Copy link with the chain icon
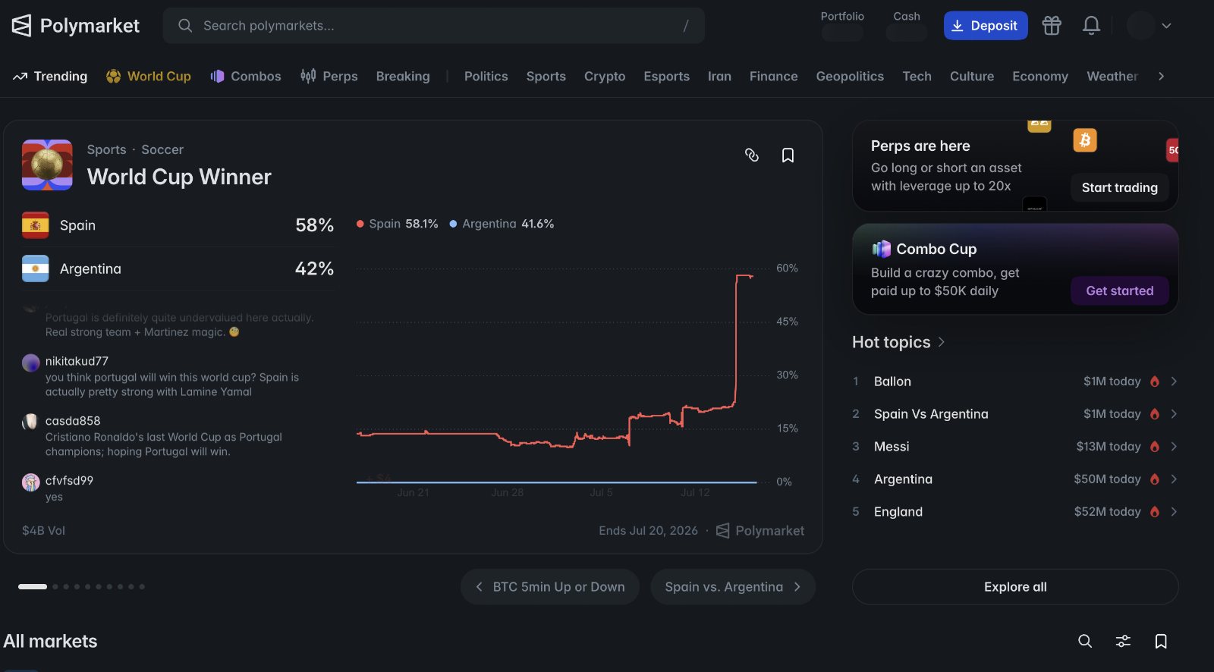This screenshot has height=672, width=1214. coord(752,155)
